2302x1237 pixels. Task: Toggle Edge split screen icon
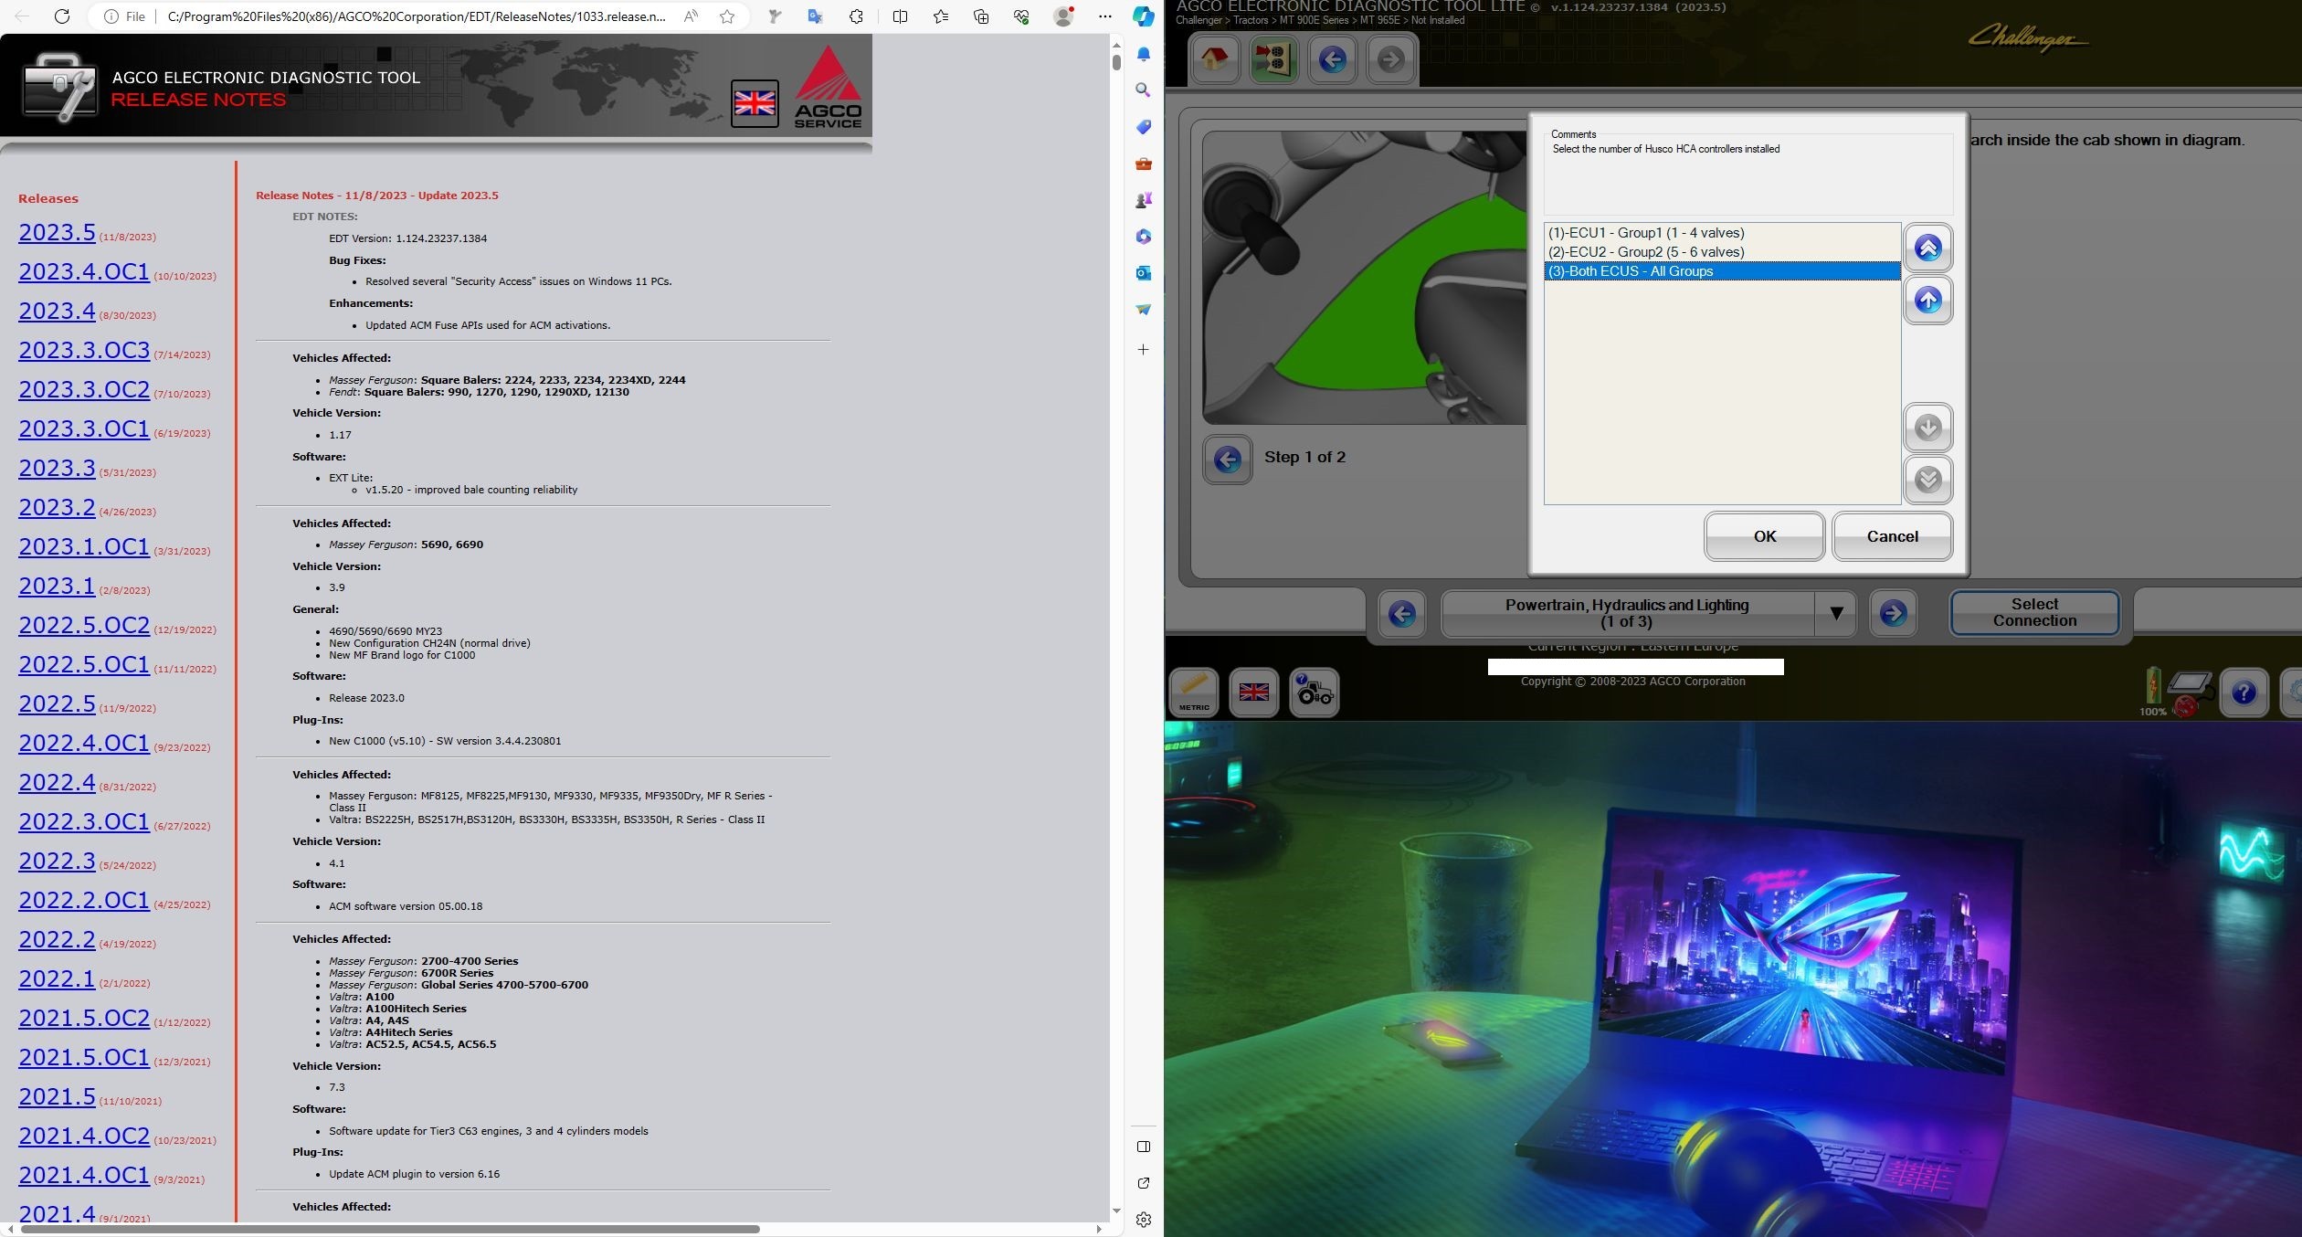coord(900,16)
